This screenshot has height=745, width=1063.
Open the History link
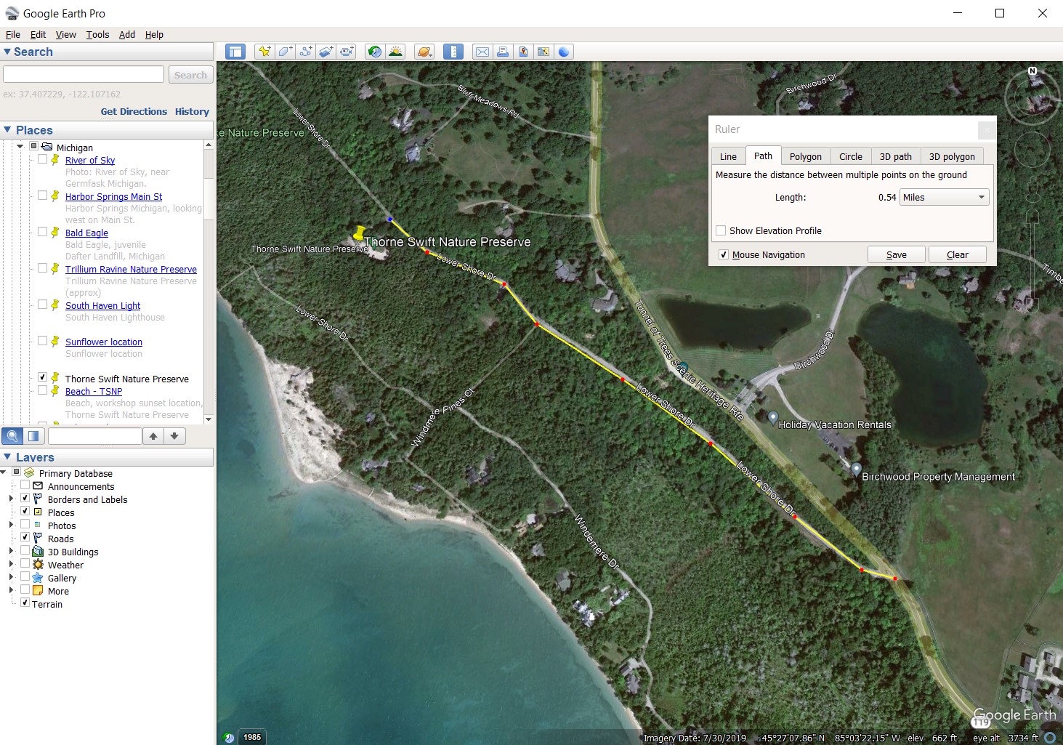[x=192, y=111]
